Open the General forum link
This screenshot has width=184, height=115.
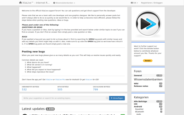click(x=138, y=75)
